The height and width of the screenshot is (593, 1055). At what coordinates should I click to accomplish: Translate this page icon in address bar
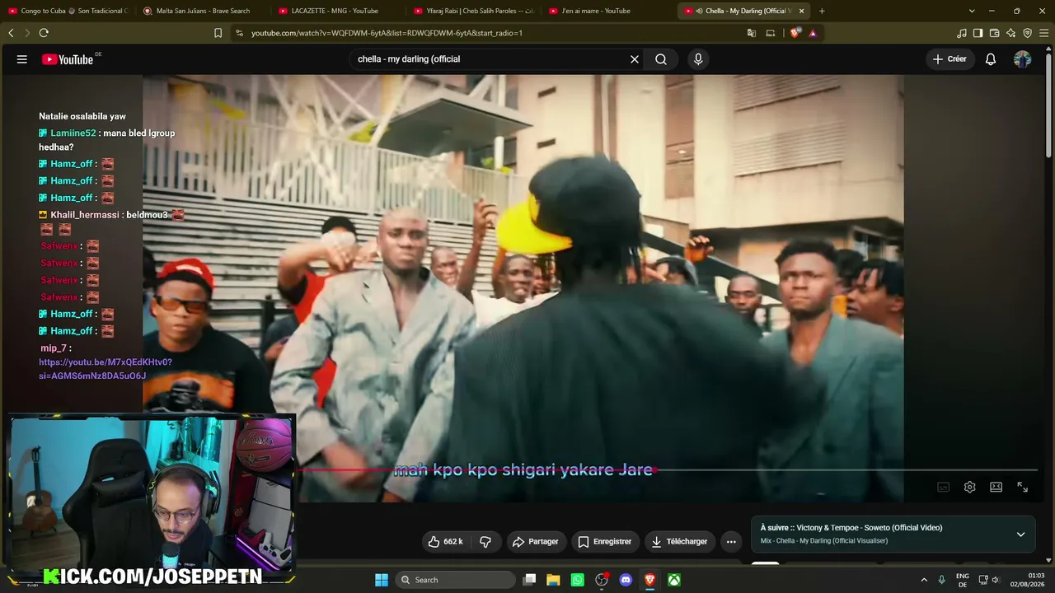752,33
